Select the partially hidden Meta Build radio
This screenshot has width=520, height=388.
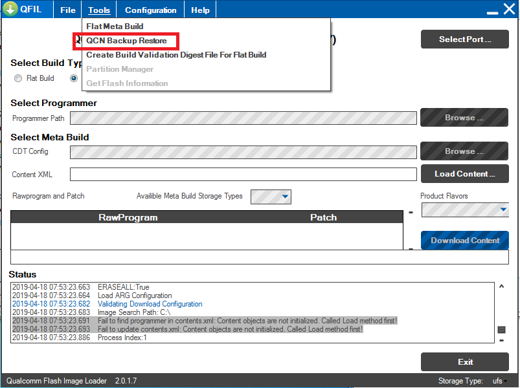(x=74, y=78)
